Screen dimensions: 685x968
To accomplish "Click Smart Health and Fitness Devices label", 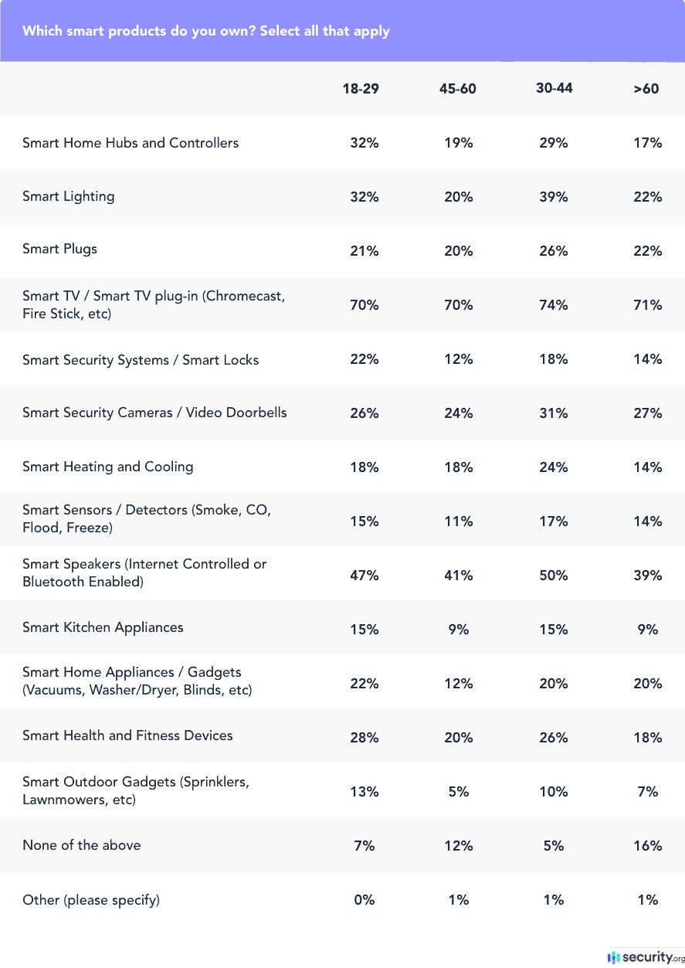I will pos(127,735).
